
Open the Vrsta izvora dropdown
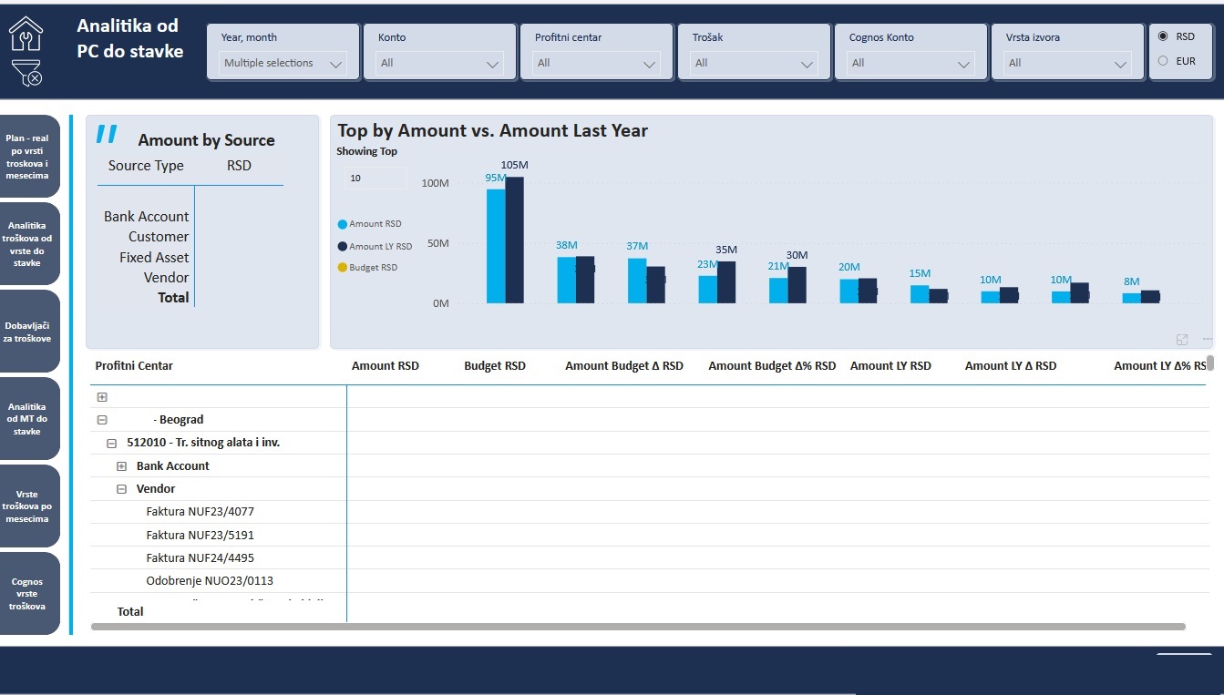pyautogui.click(x=1067, y=63)
